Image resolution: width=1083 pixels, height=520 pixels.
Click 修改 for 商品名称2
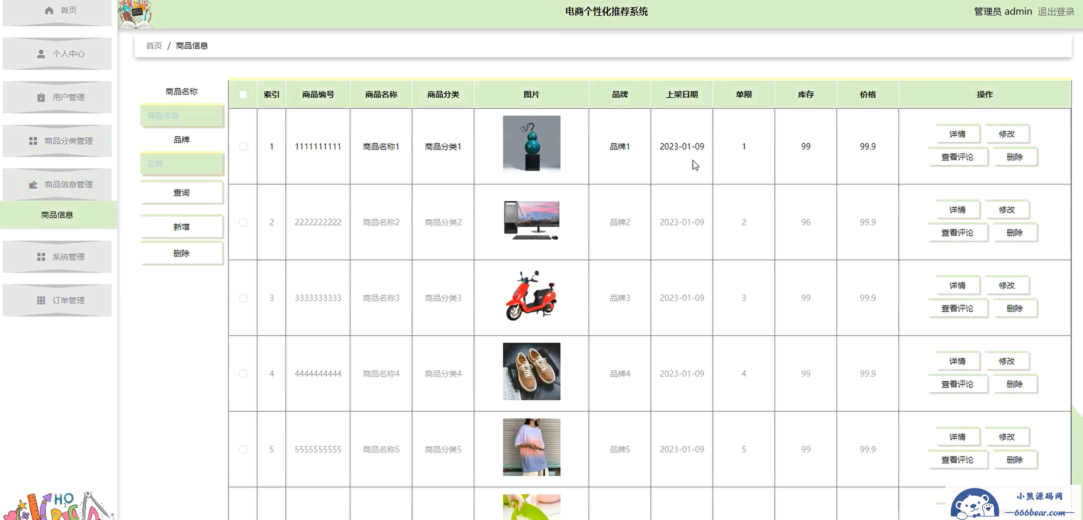click(1007, 210)
